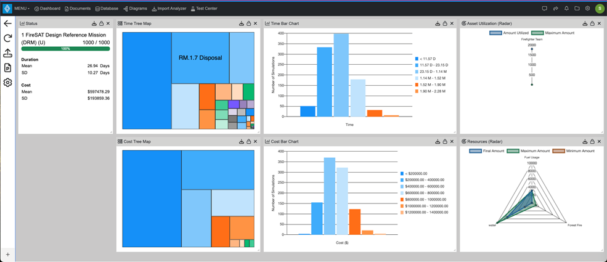Open the Database view
607x262 pixels.
pyautogui.click(x=107, y=8)
